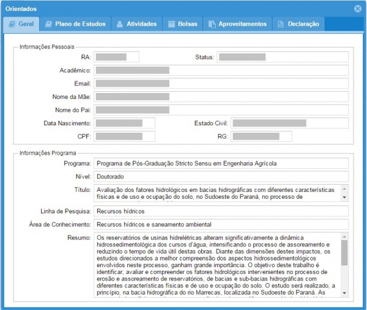
Task: Select the CPF field
Action: click(x=124, y=136)
